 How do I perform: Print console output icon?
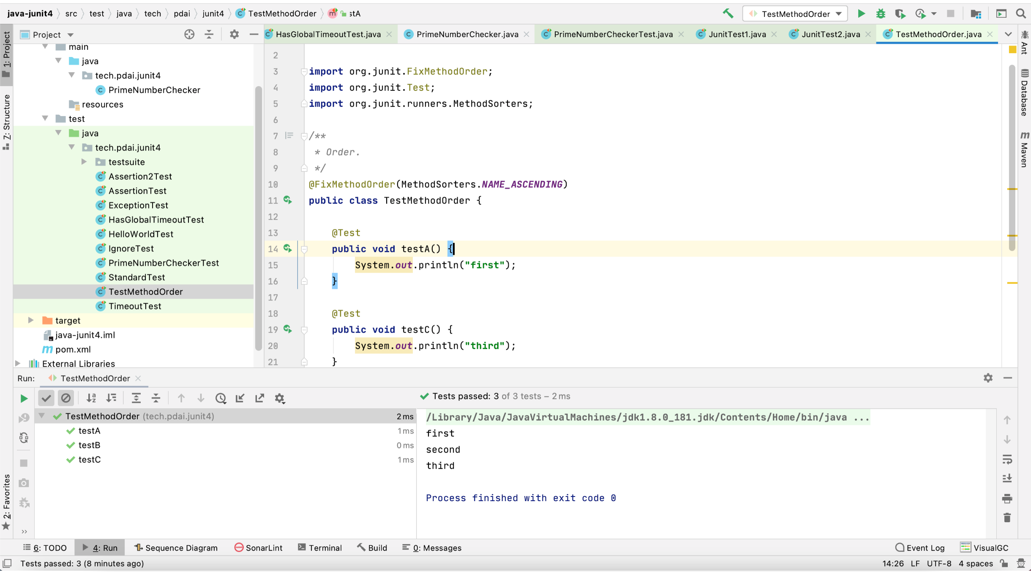click(x=1007, y=498)
